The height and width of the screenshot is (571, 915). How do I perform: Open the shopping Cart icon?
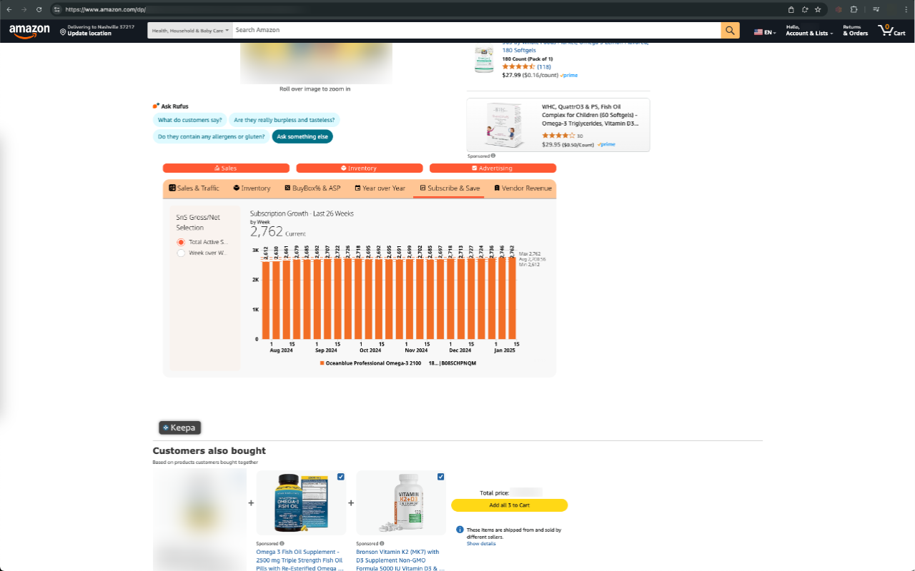pos(891,31)
